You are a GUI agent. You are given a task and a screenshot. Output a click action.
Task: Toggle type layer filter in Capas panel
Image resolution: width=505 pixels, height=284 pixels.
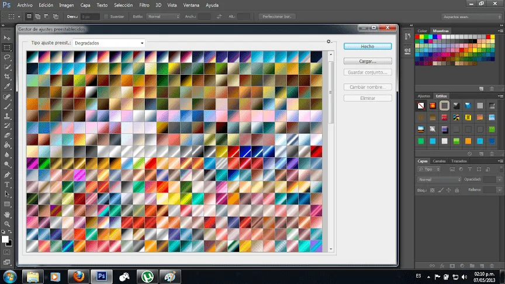[x=470, y=169]
